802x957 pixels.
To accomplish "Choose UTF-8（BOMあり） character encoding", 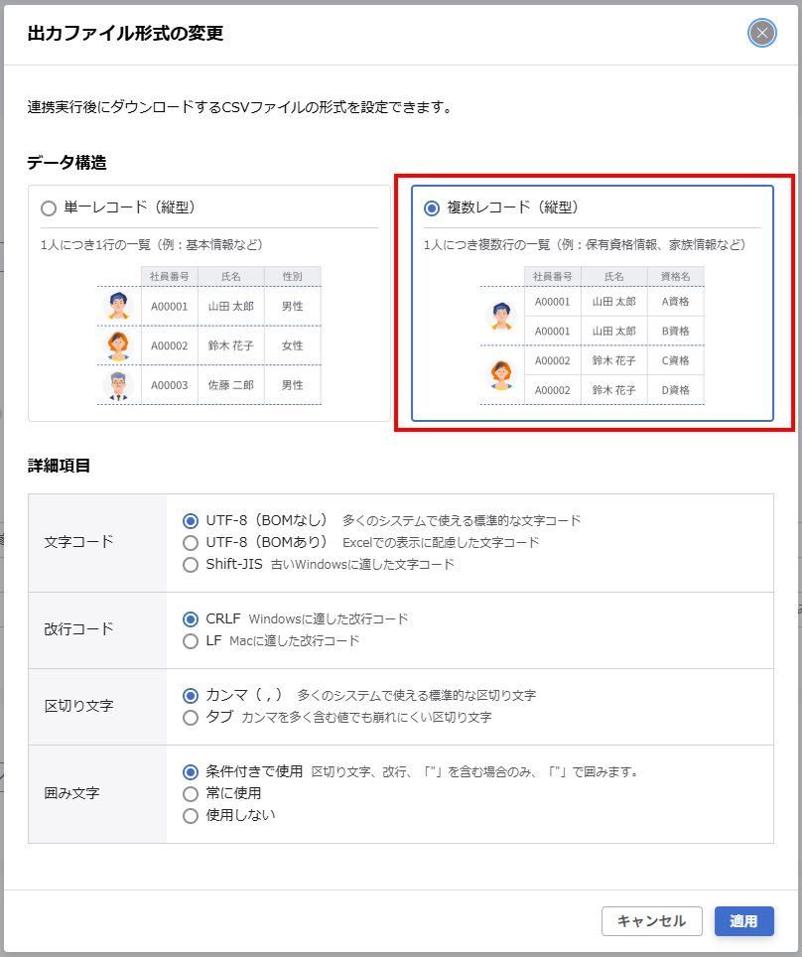I will (192, 543).
